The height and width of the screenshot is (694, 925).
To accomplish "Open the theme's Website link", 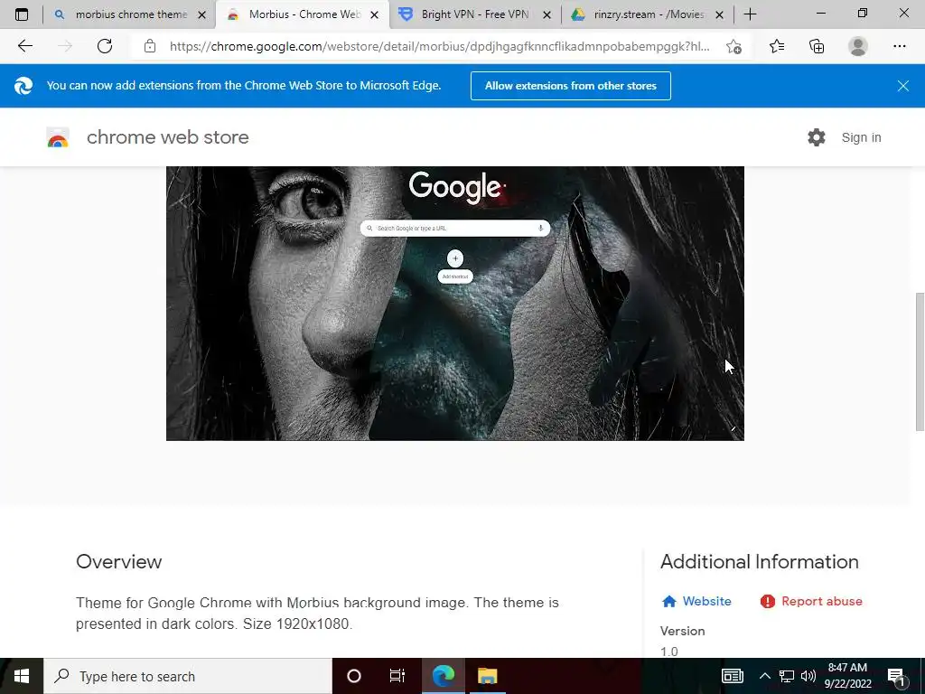I will (696, 601).
